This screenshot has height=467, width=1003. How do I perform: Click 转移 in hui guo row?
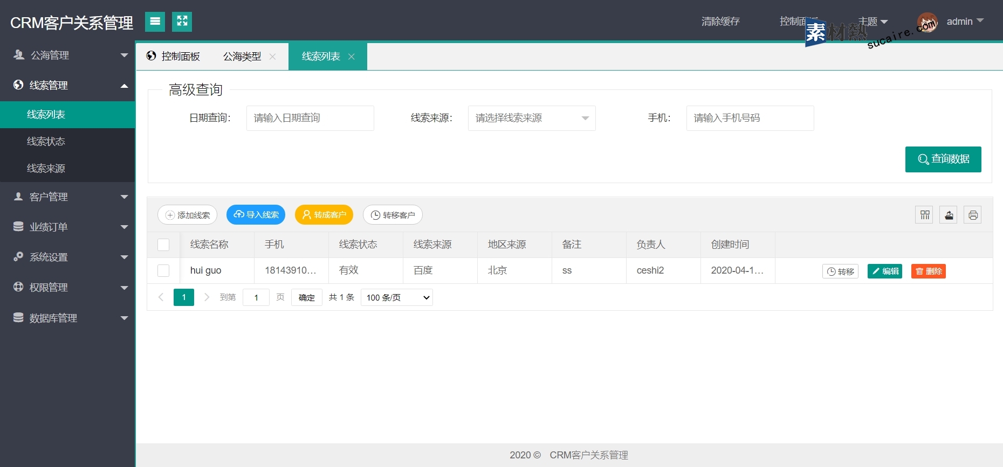tap(840, 271)
